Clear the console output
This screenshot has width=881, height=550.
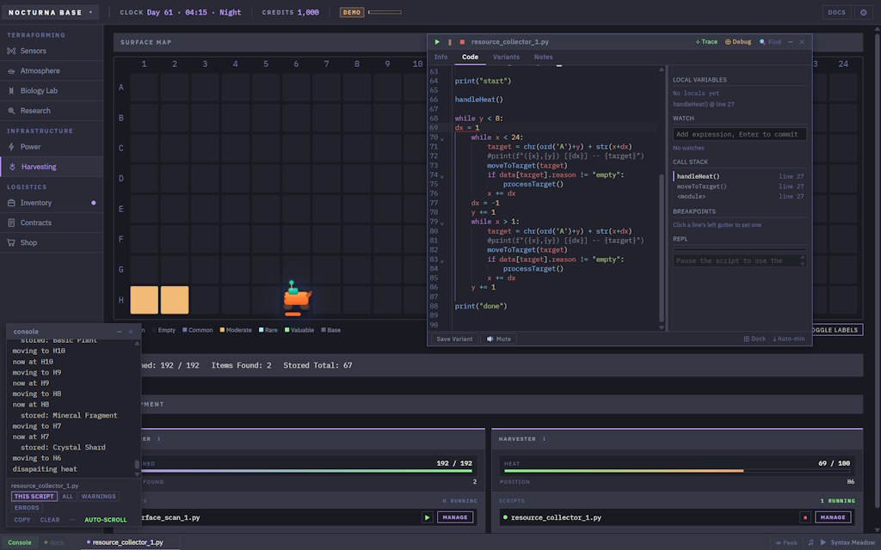(49, 520)
